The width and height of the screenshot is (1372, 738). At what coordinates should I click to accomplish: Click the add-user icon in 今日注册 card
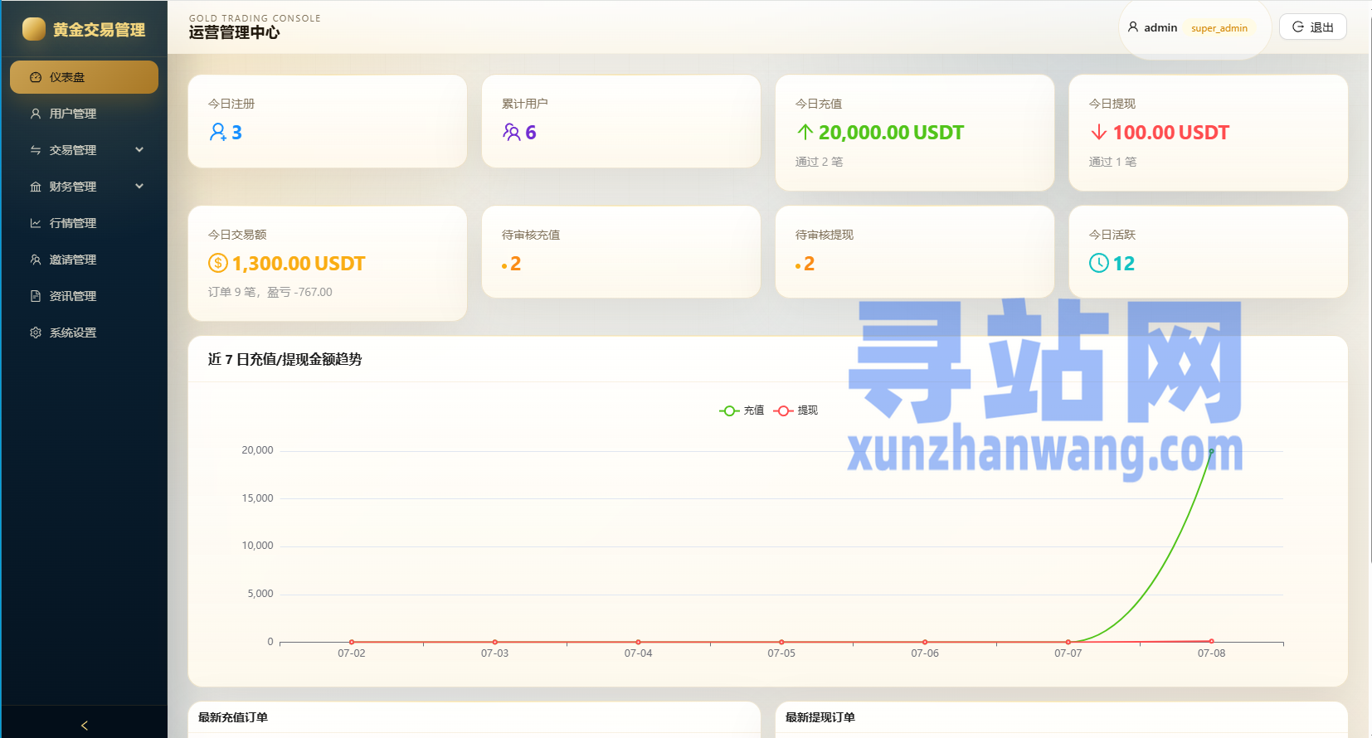(218, 132)
